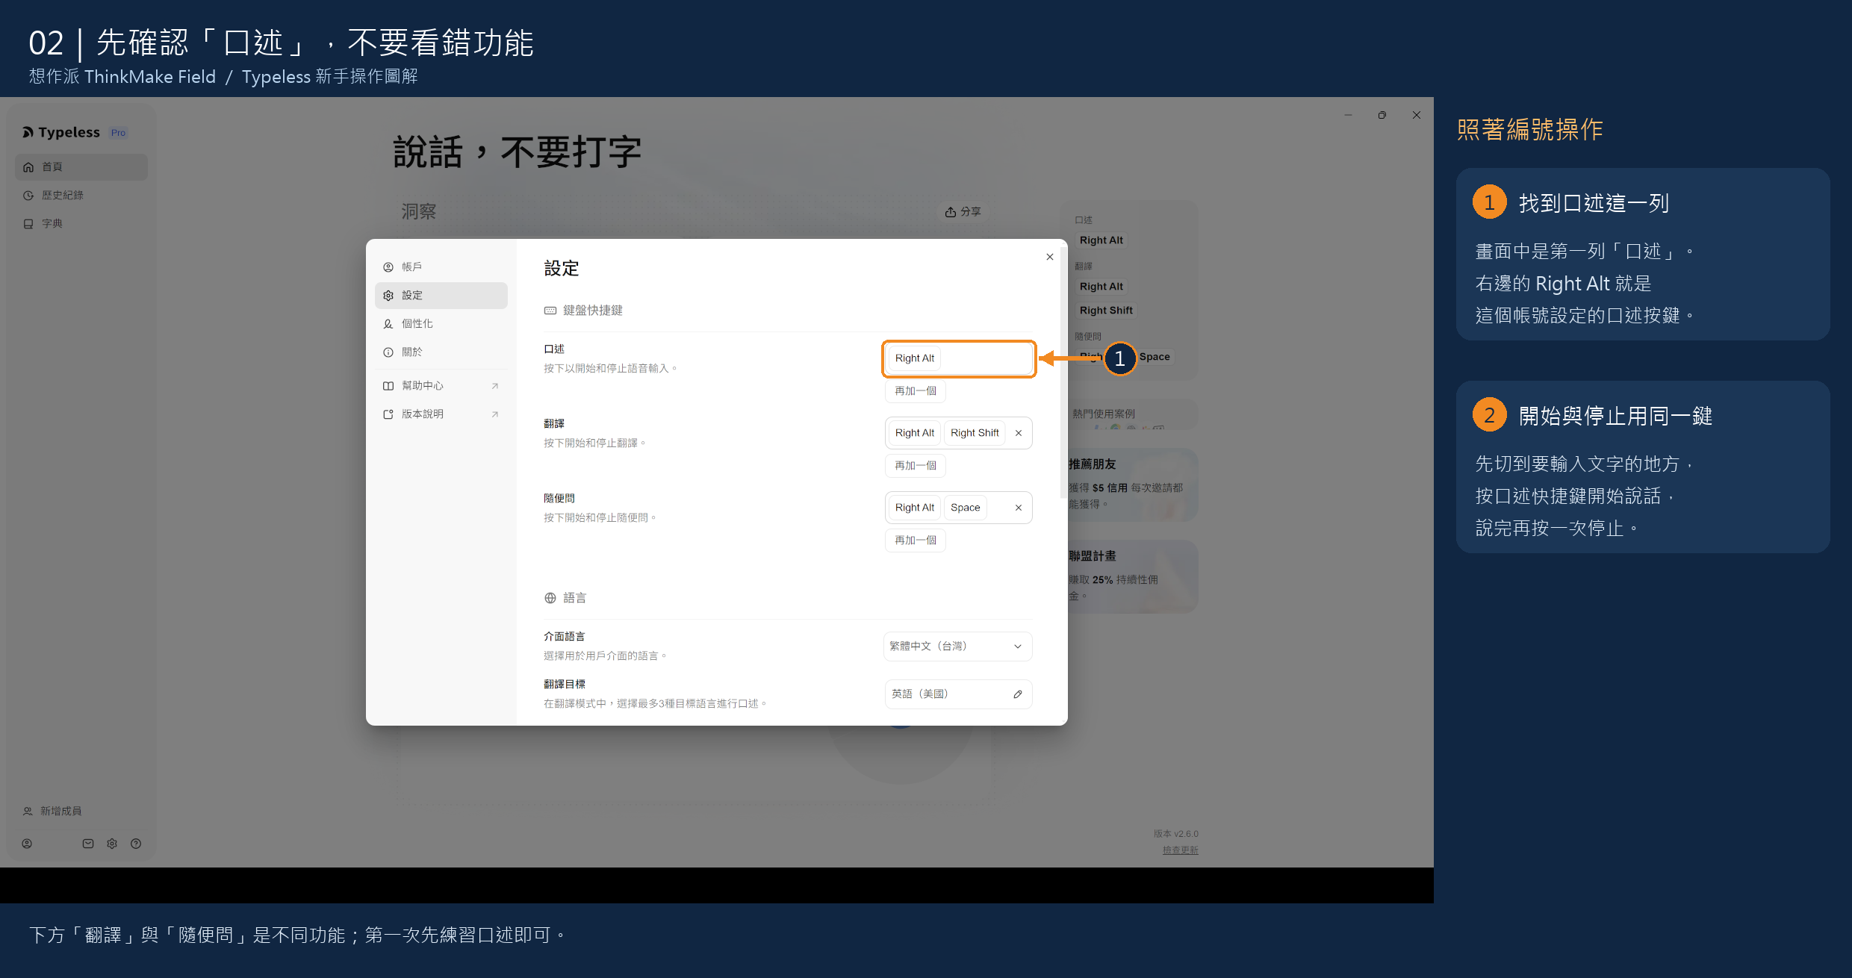This screenshot has height=978, width=1852.
Task: Open 版本說明 external link
Action: point(441,414)
